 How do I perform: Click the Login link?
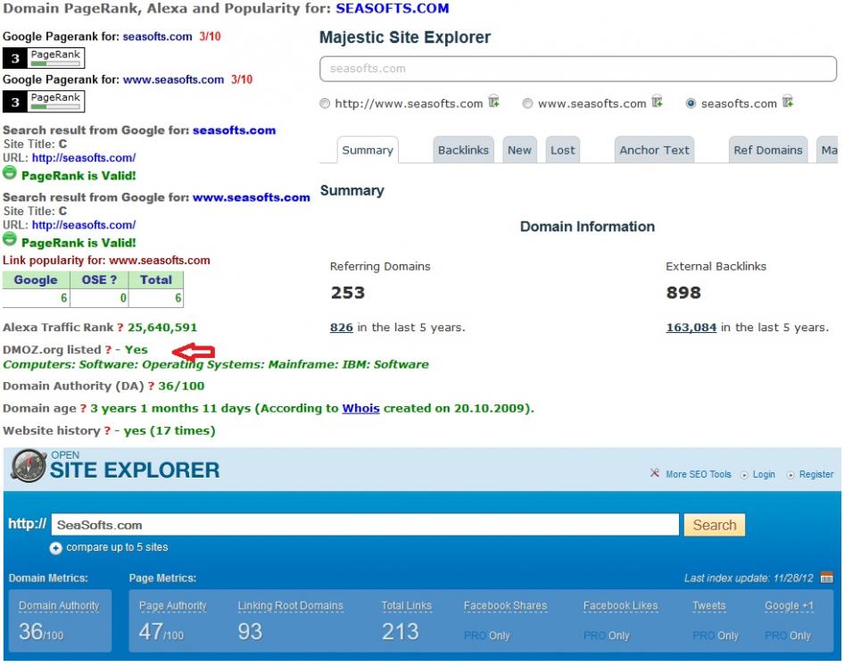764,474
